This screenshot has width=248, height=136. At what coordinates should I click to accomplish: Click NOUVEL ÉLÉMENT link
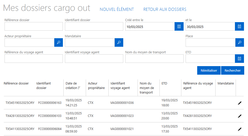(x=117, y=9)
